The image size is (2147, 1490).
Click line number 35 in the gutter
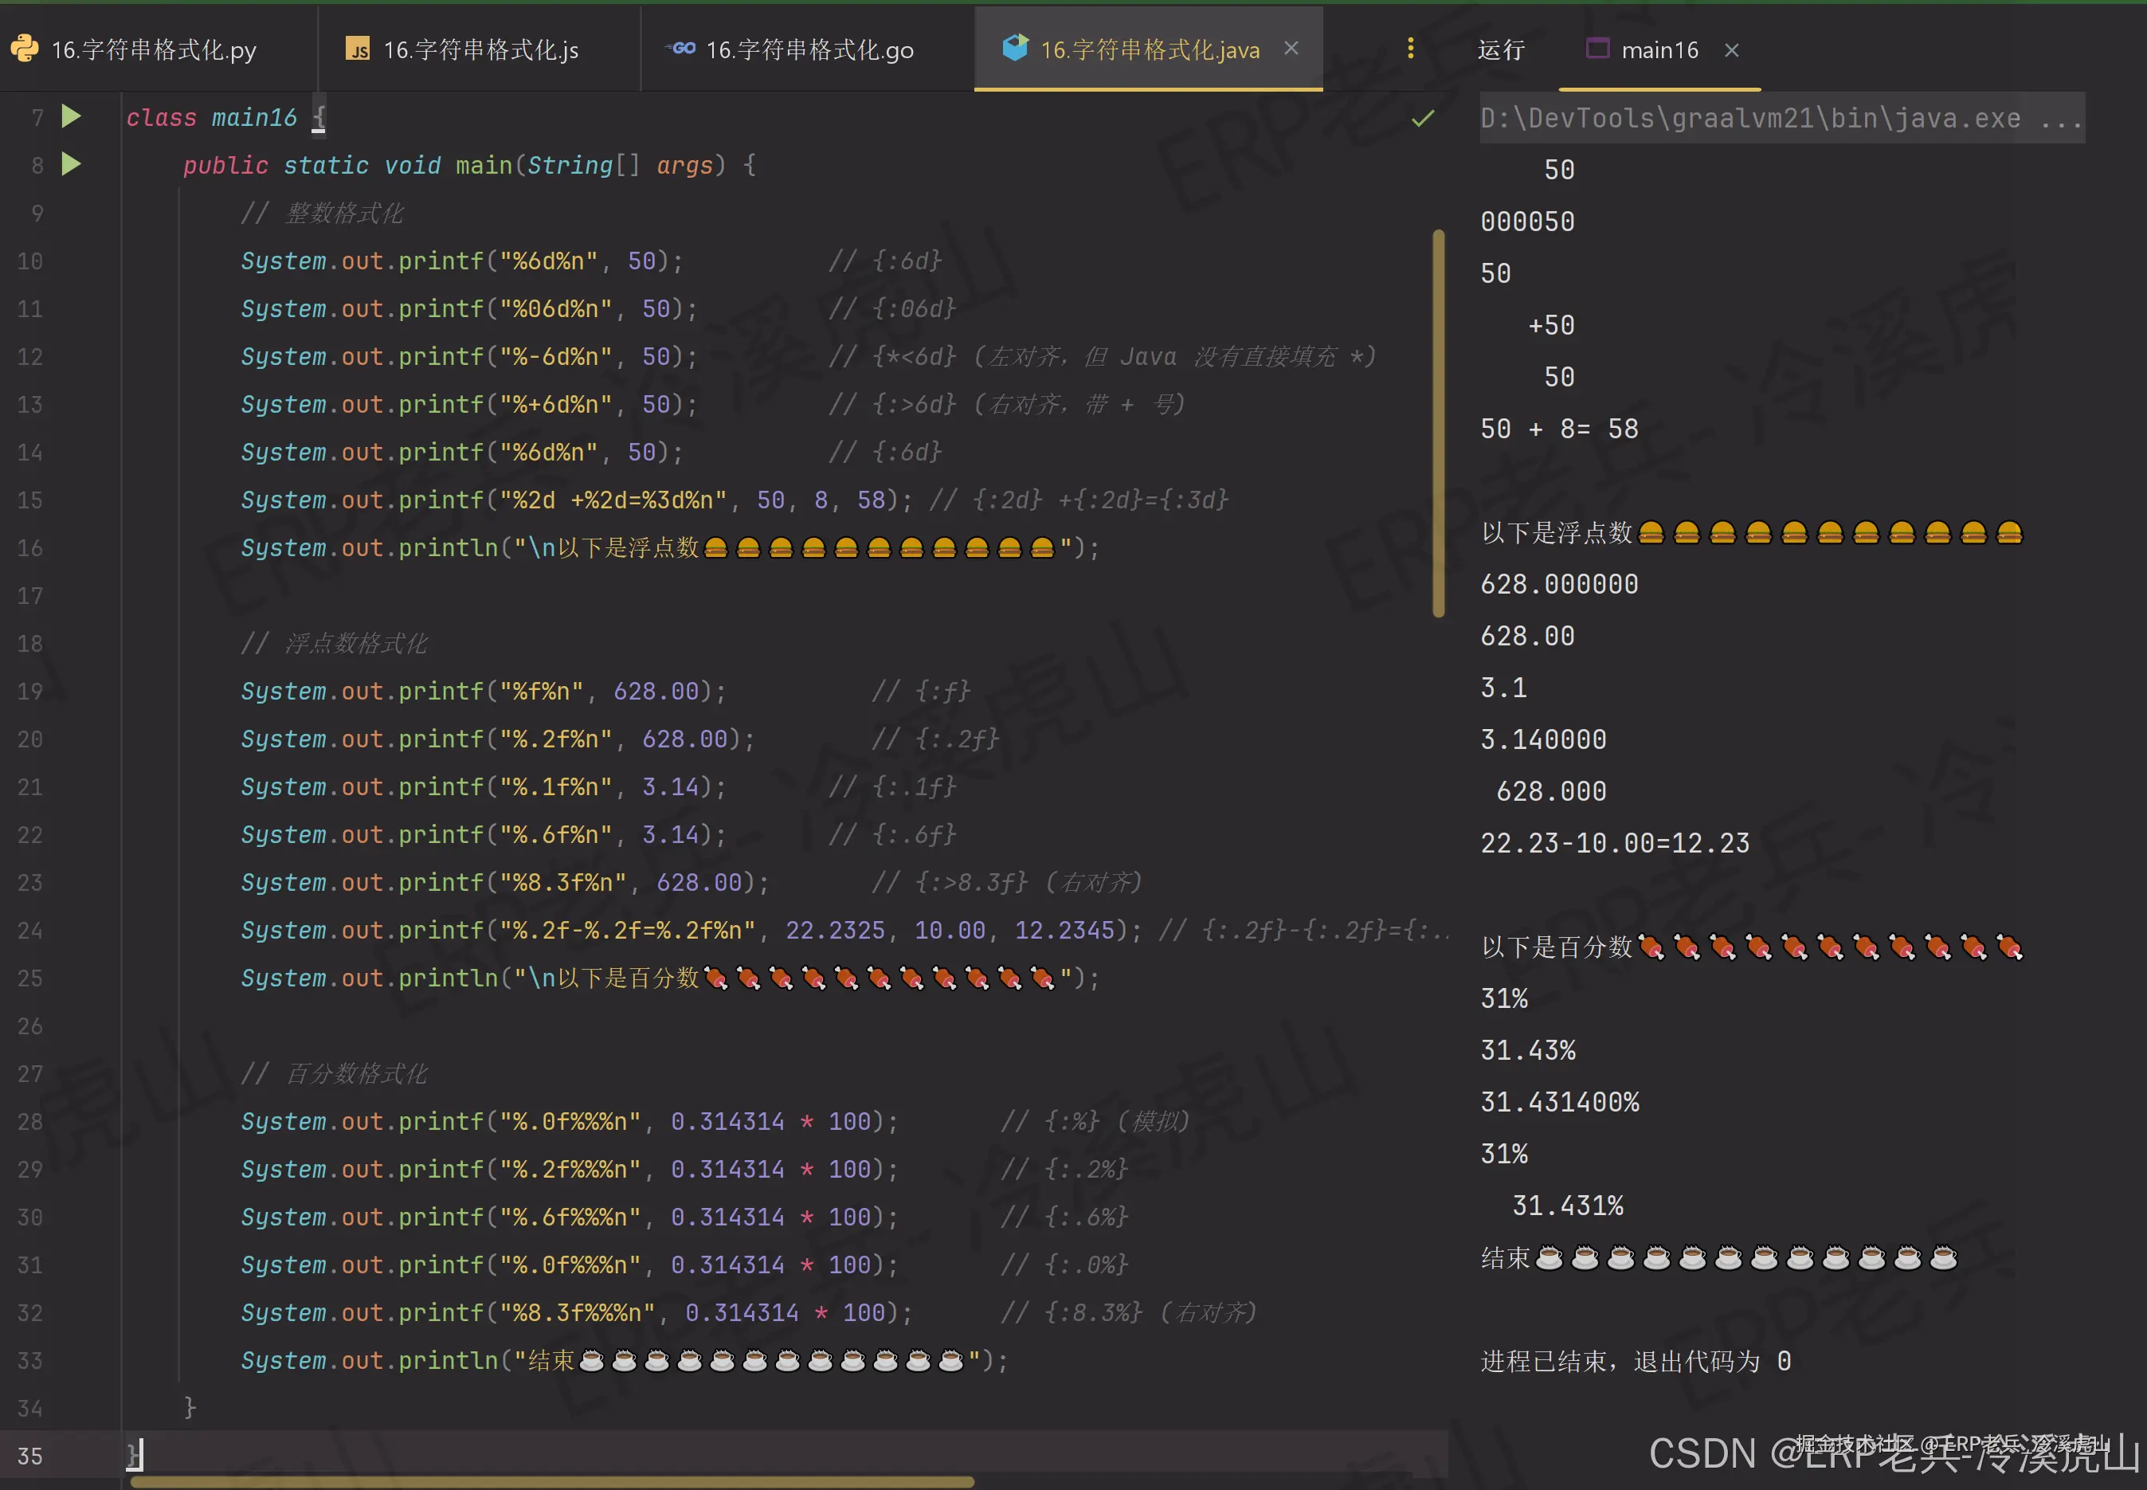tap(29, 1456)
